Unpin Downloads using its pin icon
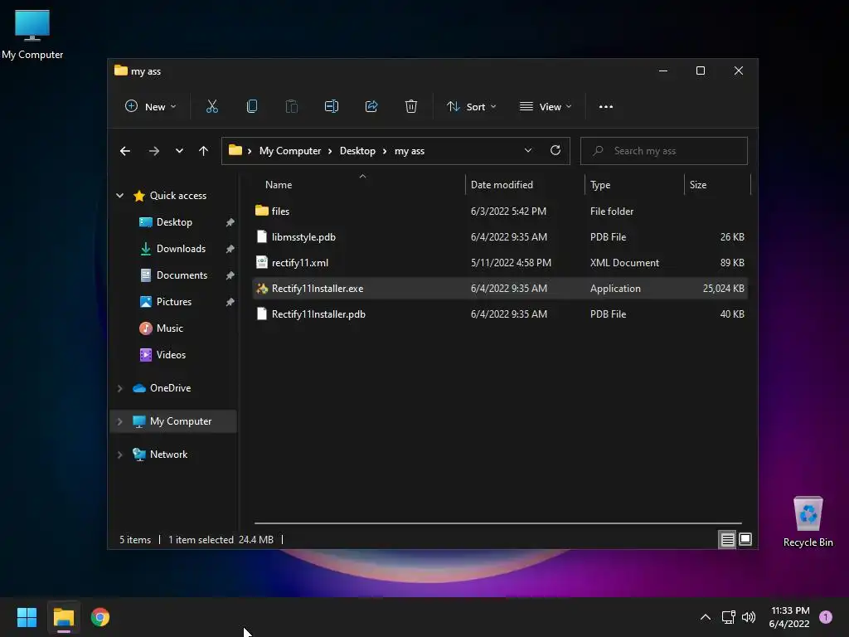849x637 pixels. [x=230, y=249]
